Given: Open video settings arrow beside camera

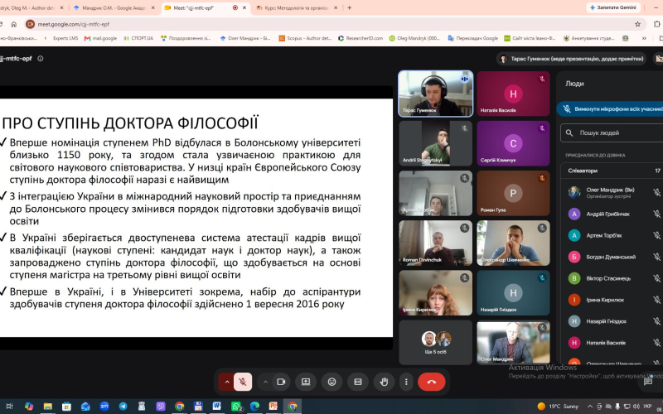Looking at the screenshot, I should 265,382.
